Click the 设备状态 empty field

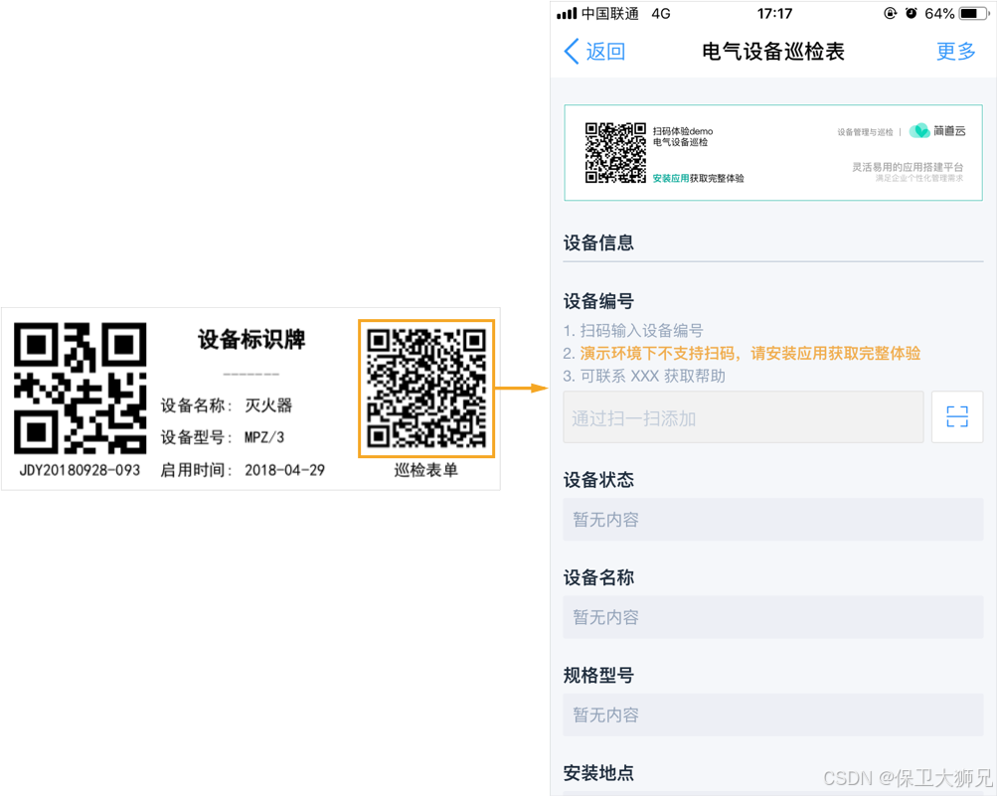tap(772, 520)
